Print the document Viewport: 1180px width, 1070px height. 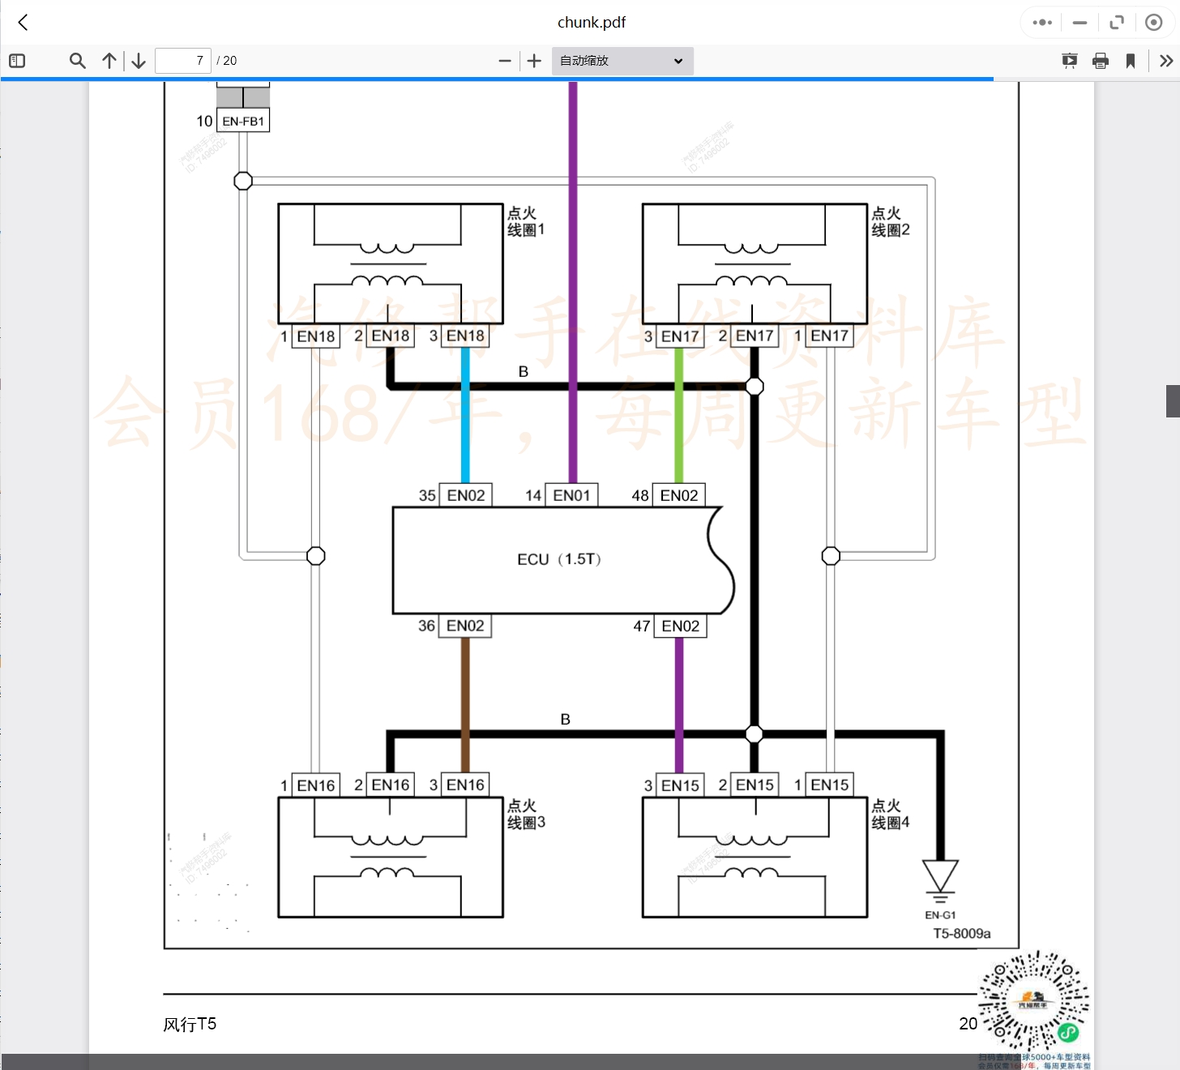click(x=1101, y=61)
